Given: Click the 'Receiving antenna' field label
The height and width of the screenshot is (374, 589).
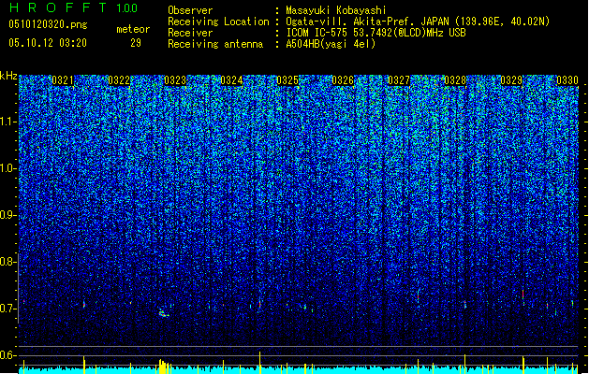Looking at the screenshot, I should (x=215, y=44).
